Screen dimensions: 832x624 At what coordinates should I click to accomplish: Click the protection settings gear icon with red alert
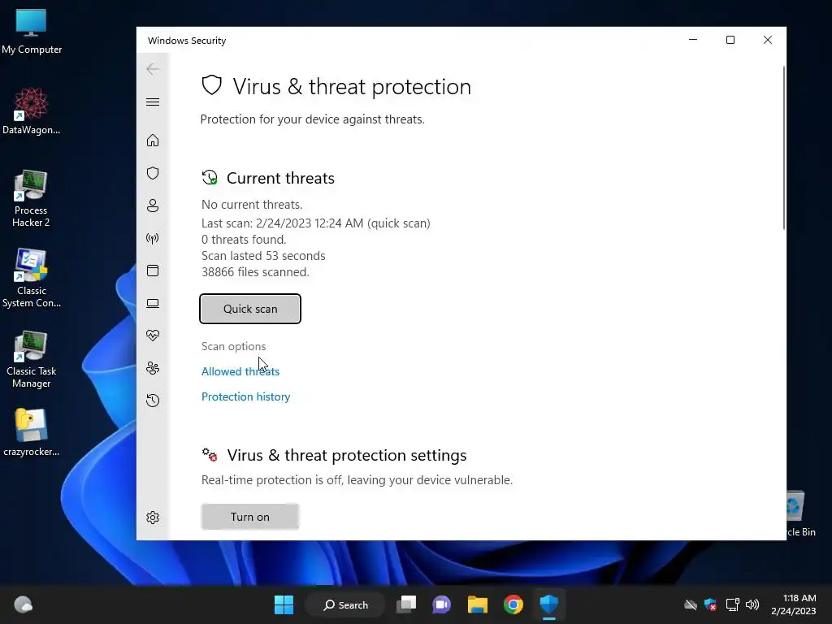point(210,455)
